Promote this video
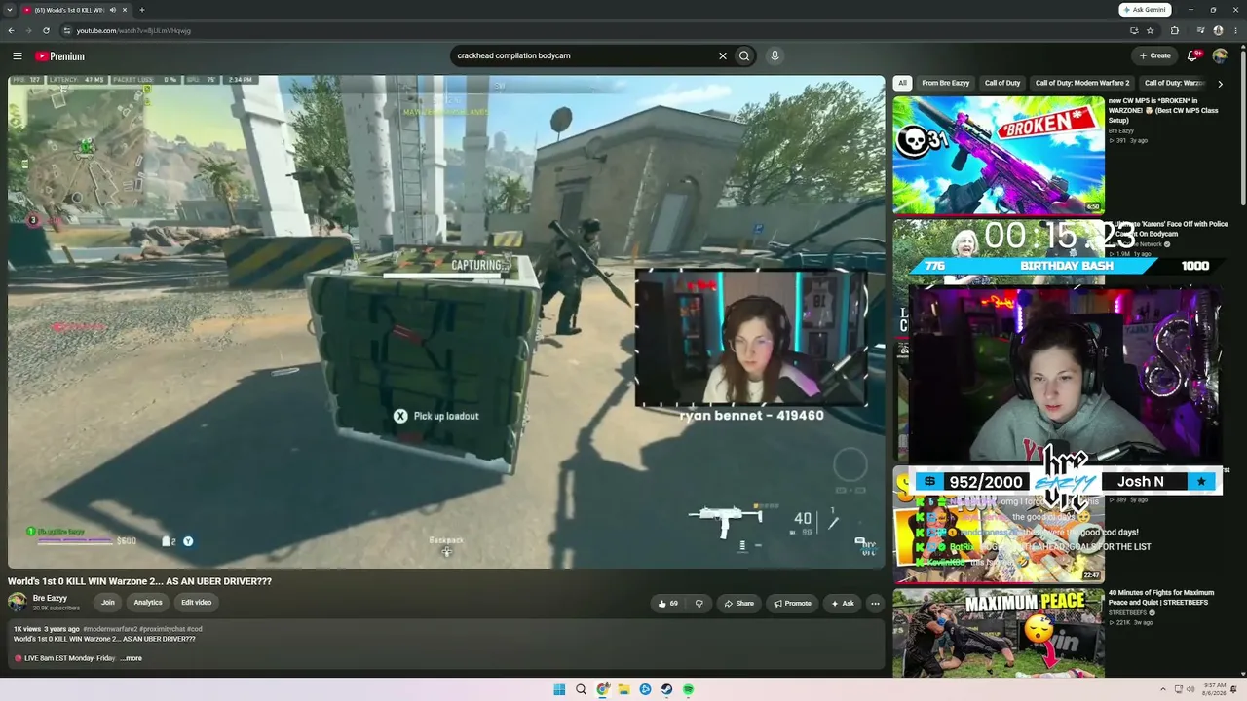 [792, 604]
